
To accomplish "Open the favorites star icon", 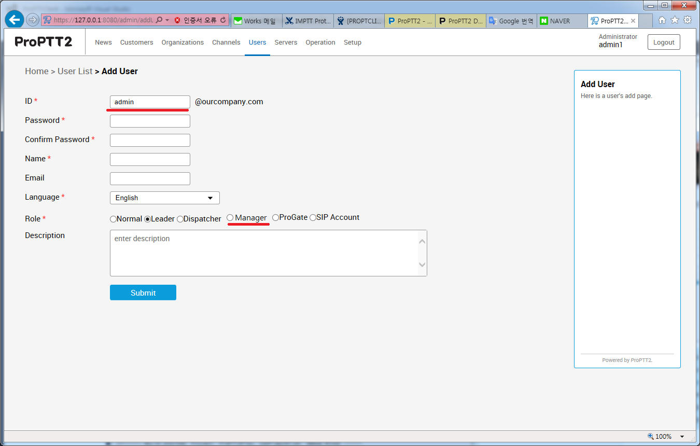I will 675,20.
